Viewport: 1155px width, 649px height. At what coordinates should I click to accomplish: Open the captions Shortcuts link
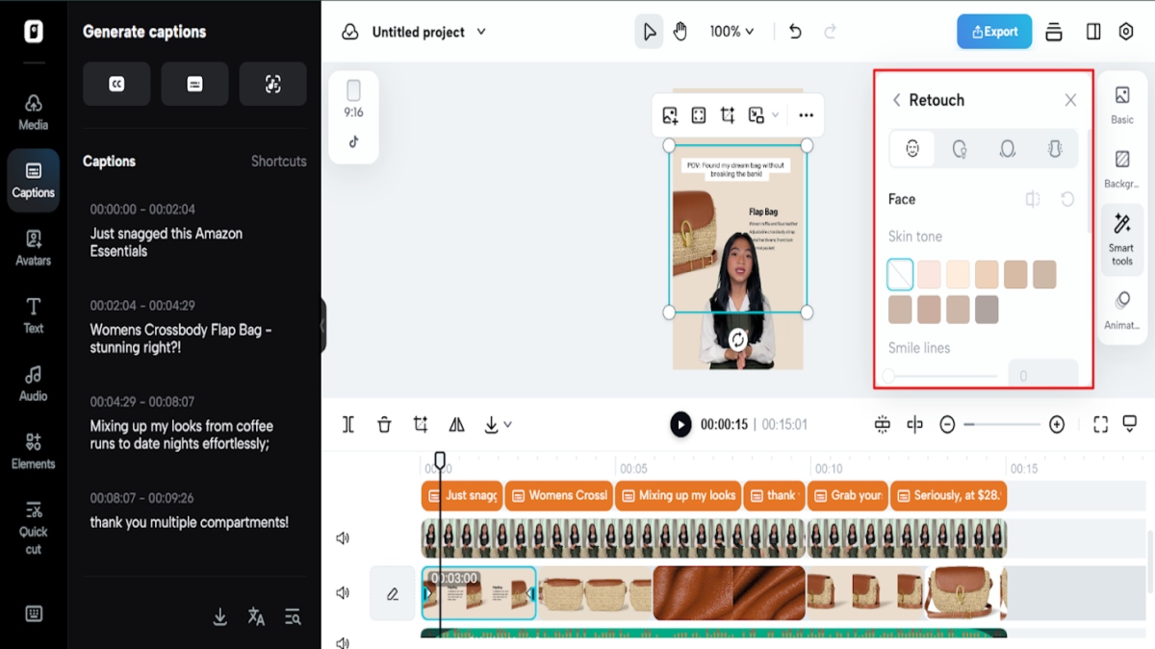tap(278, 162)
